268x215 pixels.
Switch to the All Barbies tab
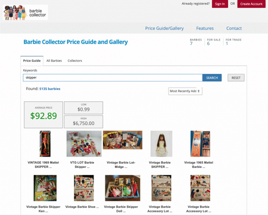54,61
